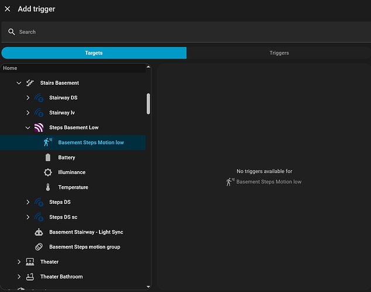371x292 pixels.
Task: Click the motion sensor walking icon in tree
Action: [48, 142]
